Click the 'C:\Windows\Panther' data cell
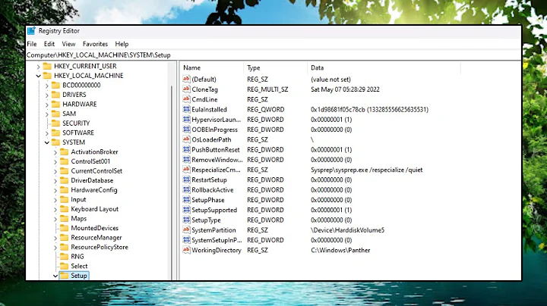The height and width of the screenshot is (306, 547). (x=340, y=250)
